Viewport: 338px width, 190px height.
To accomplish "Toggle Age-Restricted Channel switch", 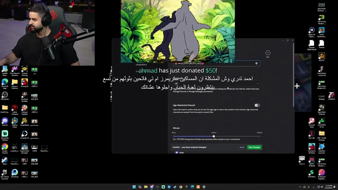I will coord(257,105).
